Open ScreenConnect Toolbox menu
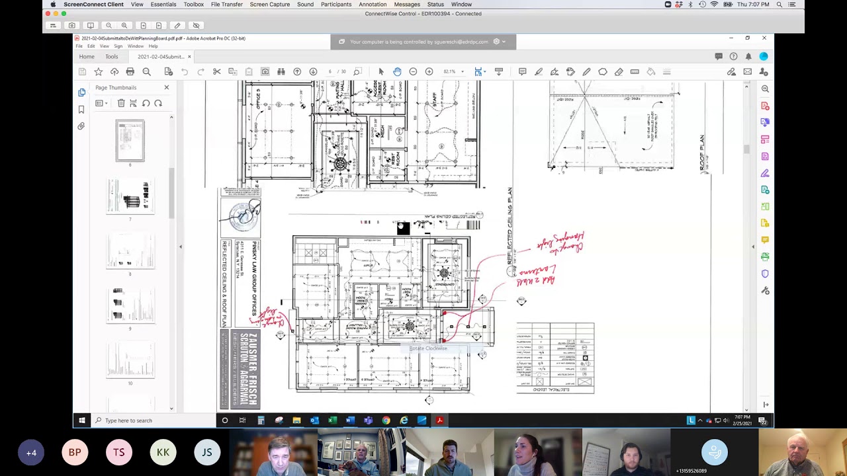This screenshot has width=847, height=476. 193,4
